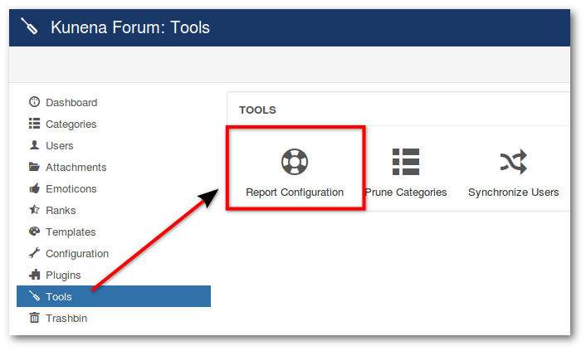
Task: Go to the Templates menu item
Action: pyautogui.click(x=71, y=232)
